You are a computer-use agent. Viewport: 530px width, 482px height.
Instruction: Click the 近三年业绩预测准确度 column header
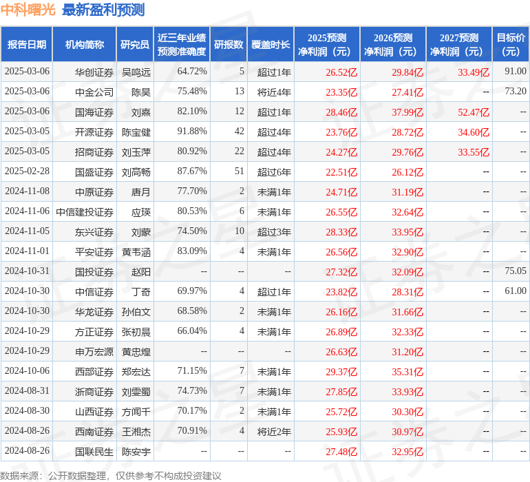(182, 44)
